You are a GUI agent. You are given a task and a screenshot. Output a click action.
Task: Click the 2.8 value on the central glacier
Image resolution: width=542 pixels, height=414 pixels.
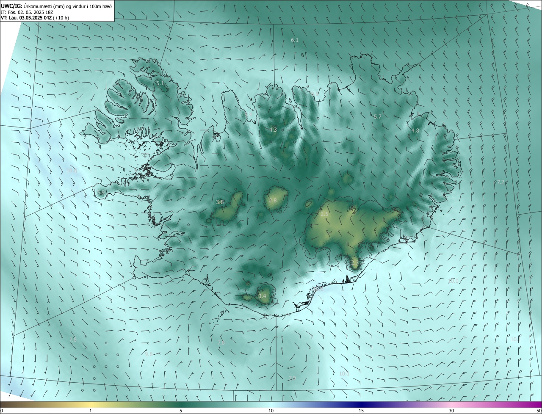(273, 201)
